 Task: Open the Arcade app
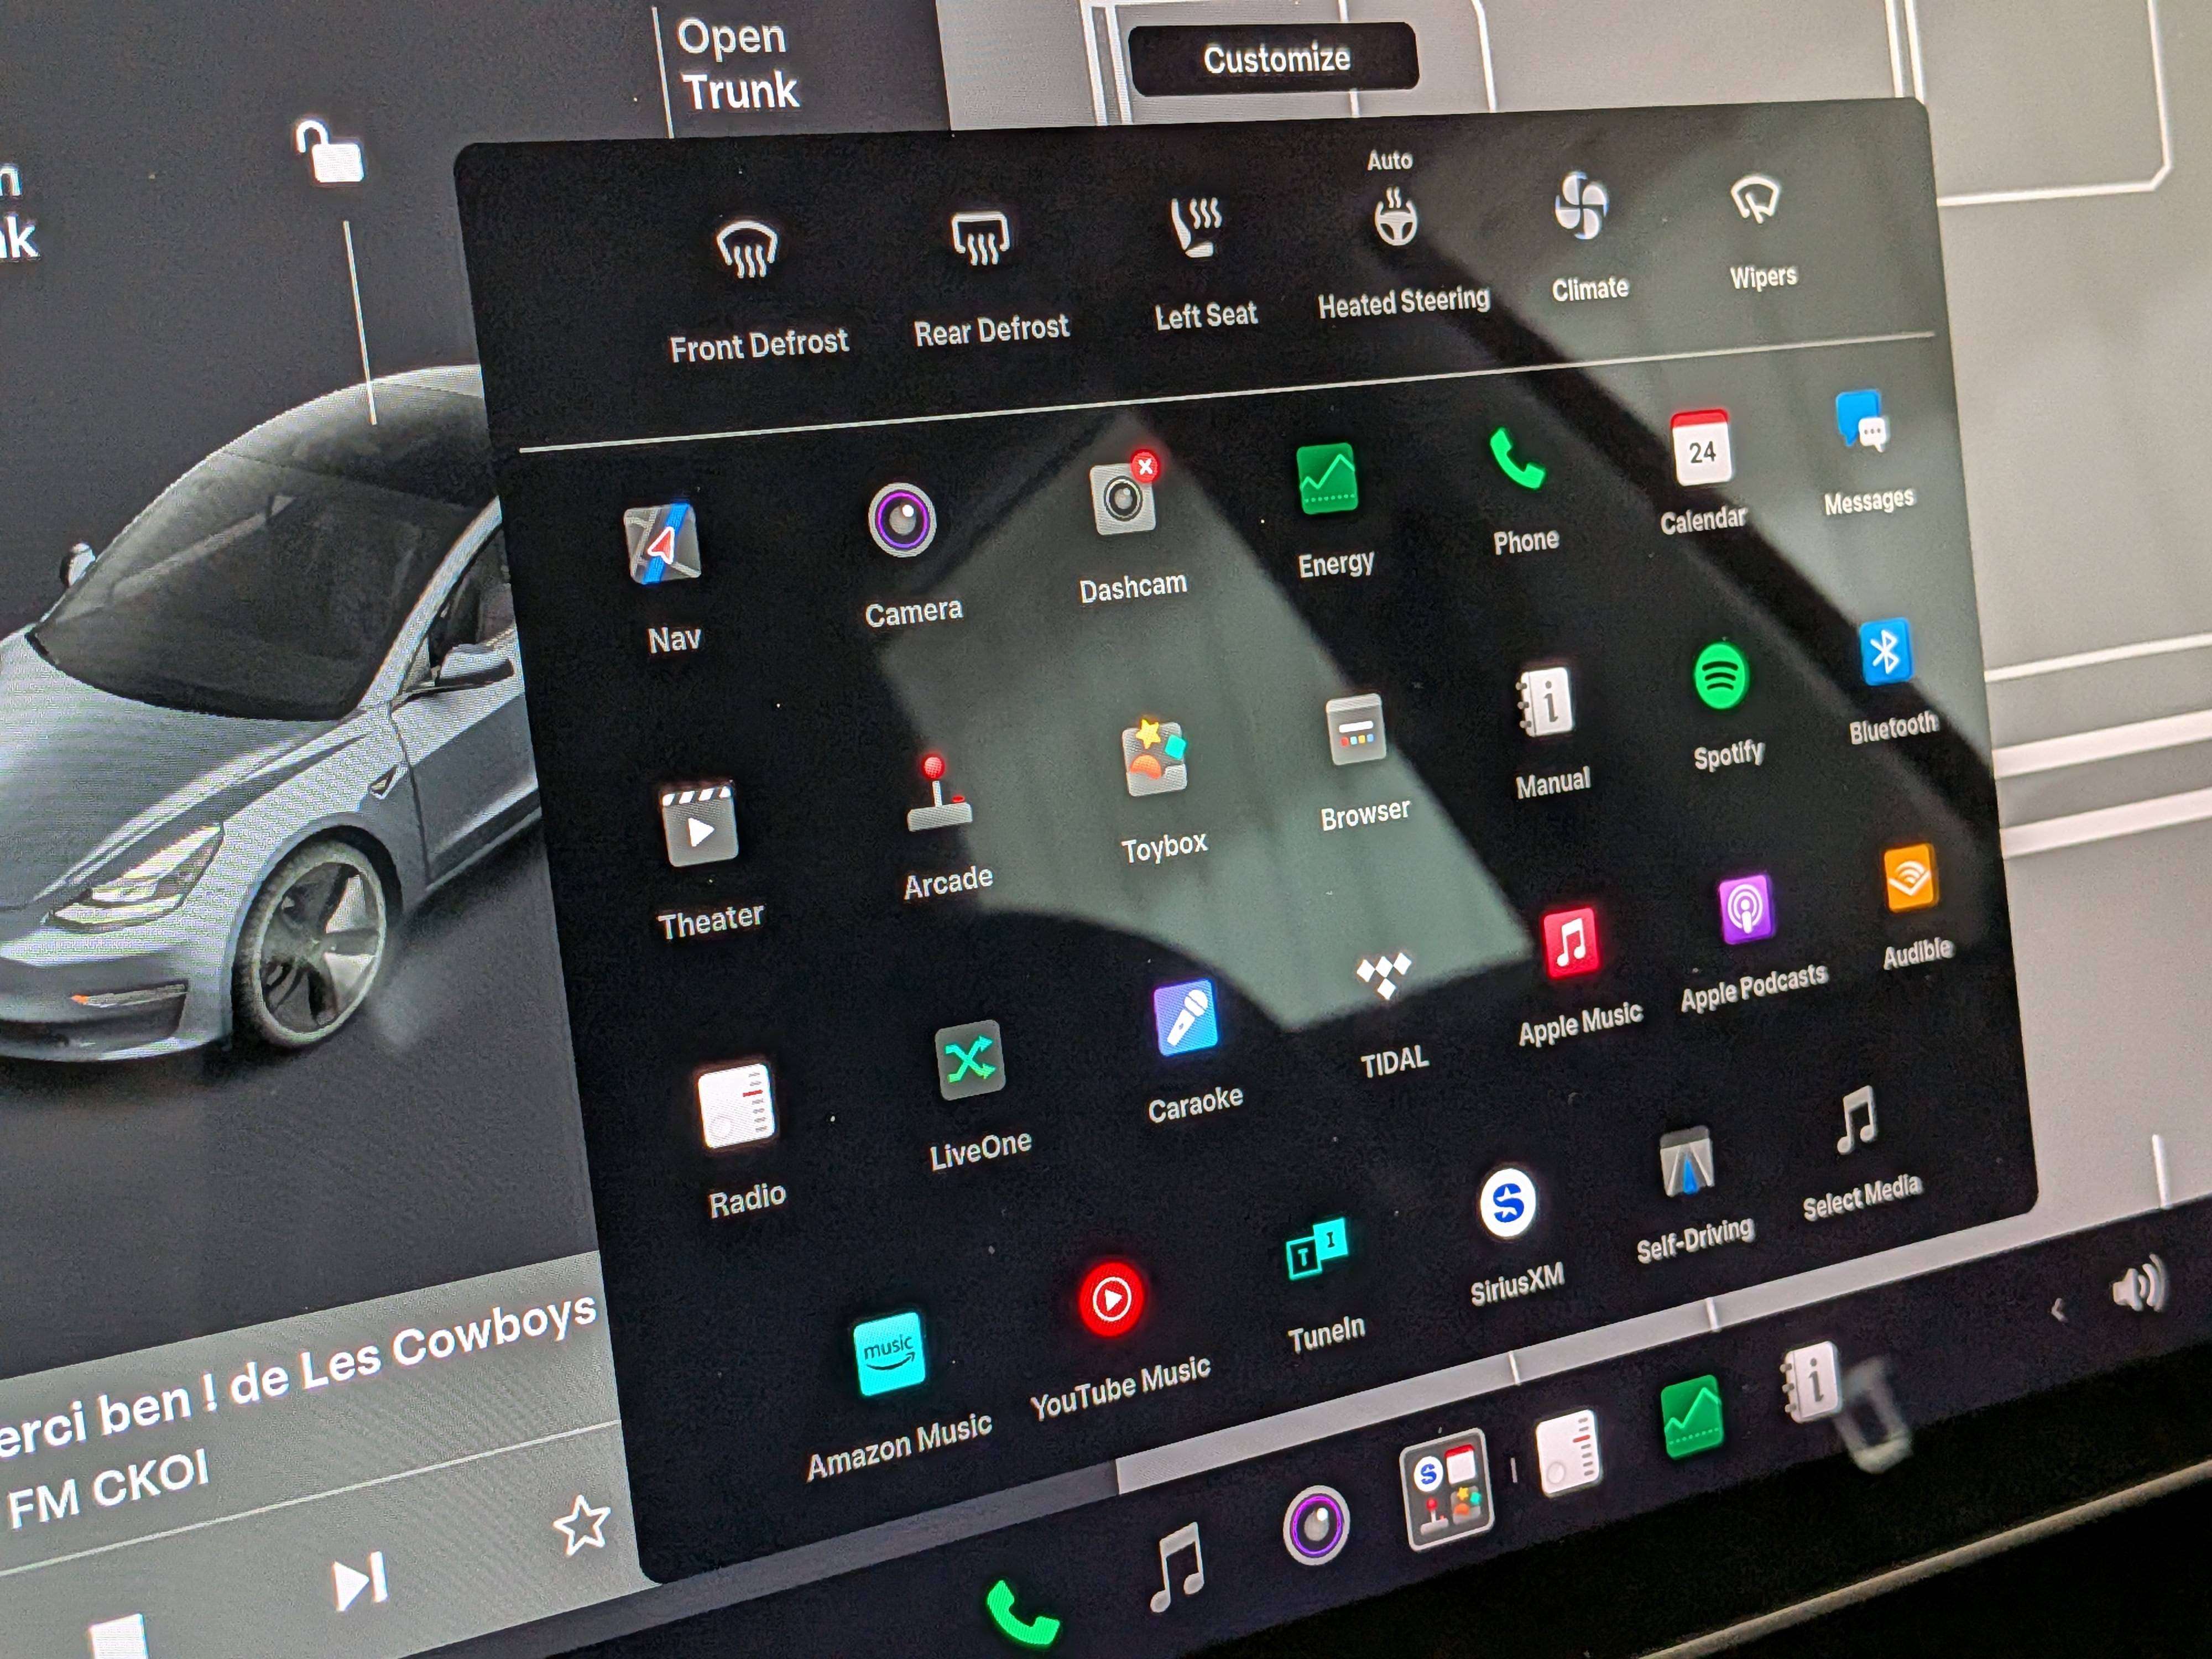pos(938,792)
